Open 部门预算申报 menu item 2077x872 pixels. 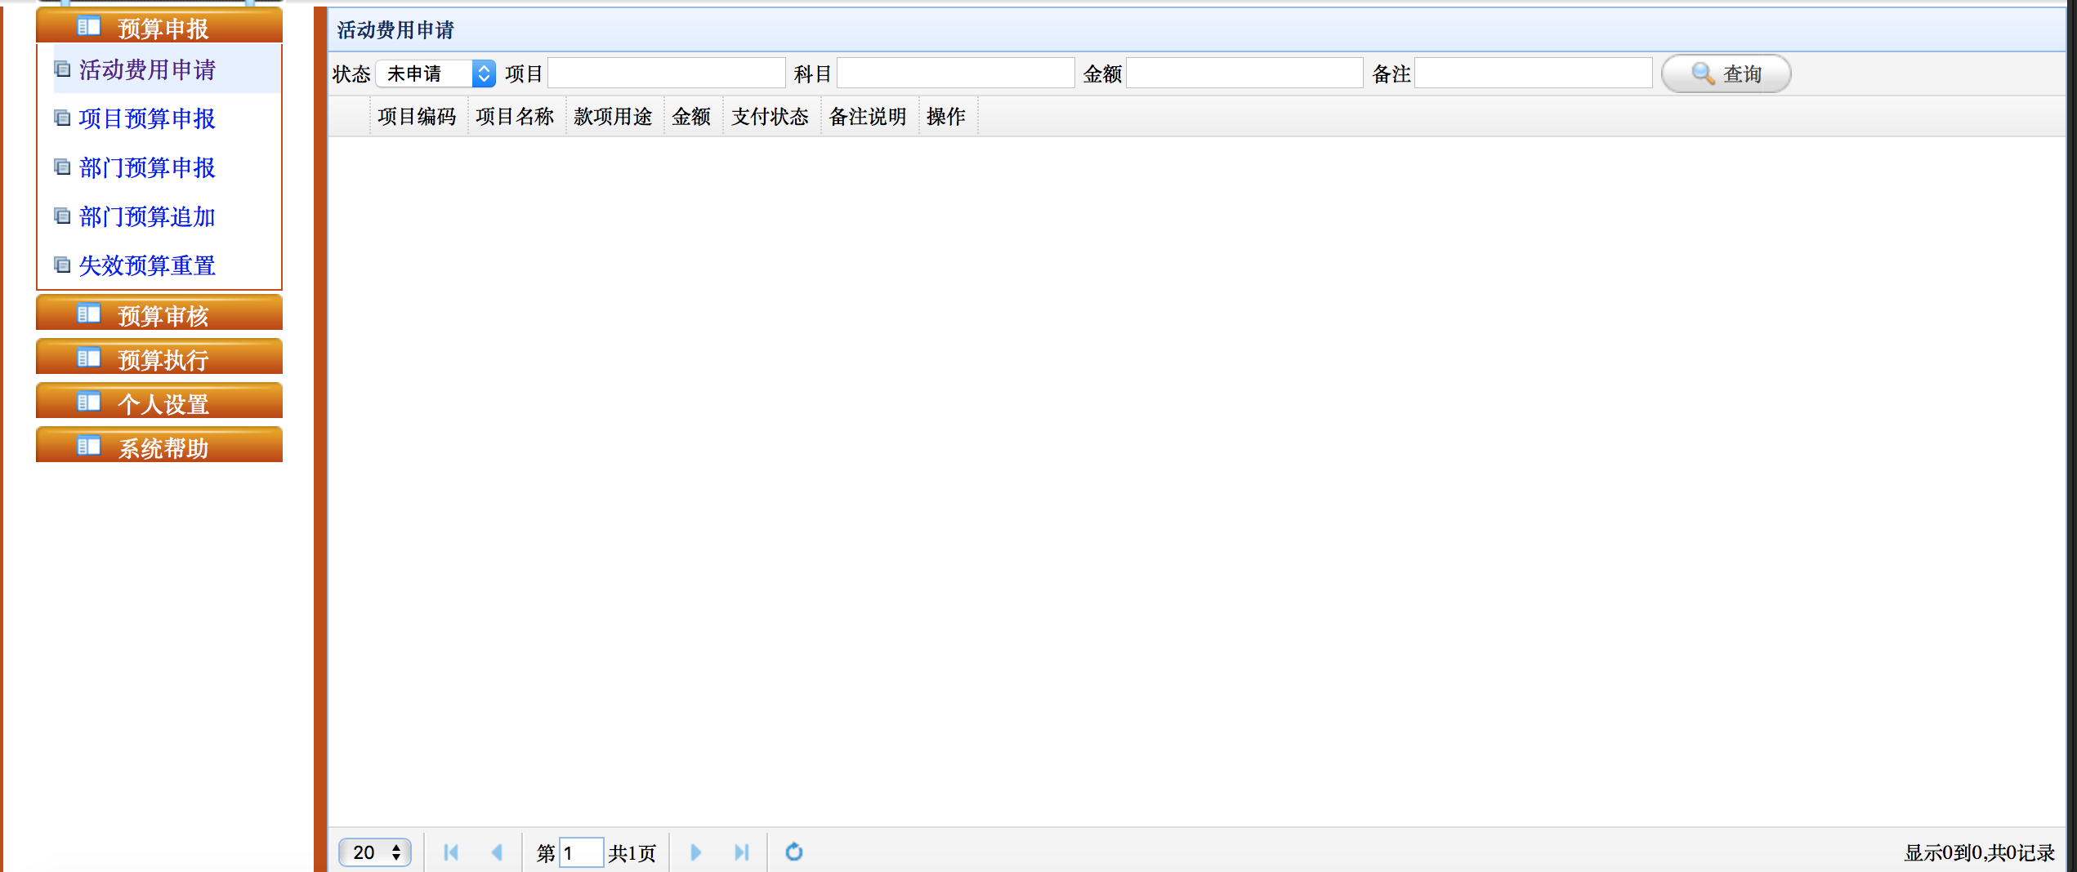[x=147, y=167]
